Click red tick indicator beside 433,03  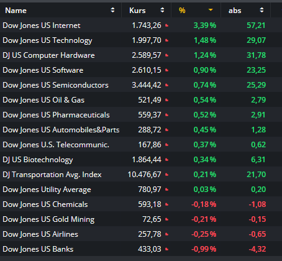(166, 249)
